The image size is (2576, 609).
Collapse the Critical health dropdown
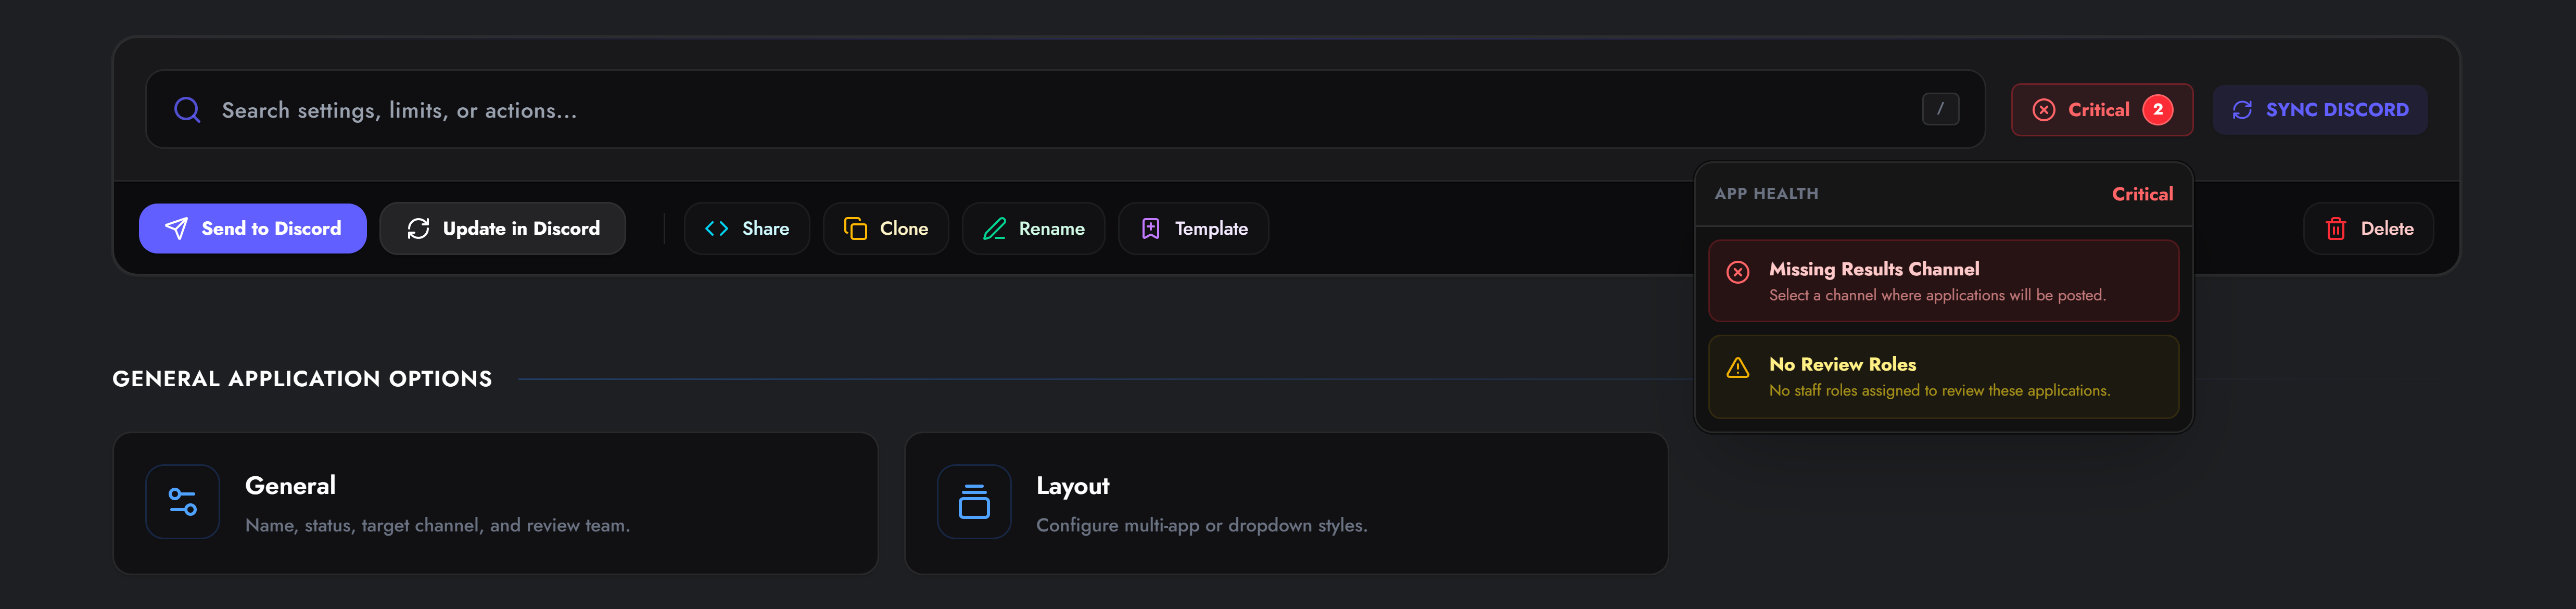2102,110
